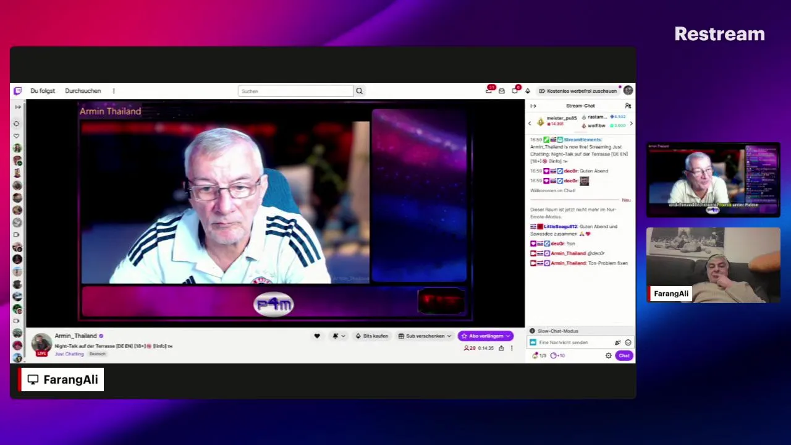
Task: Click Armin_Thailand name in Ton-Problem message
Action: point(569,263)
